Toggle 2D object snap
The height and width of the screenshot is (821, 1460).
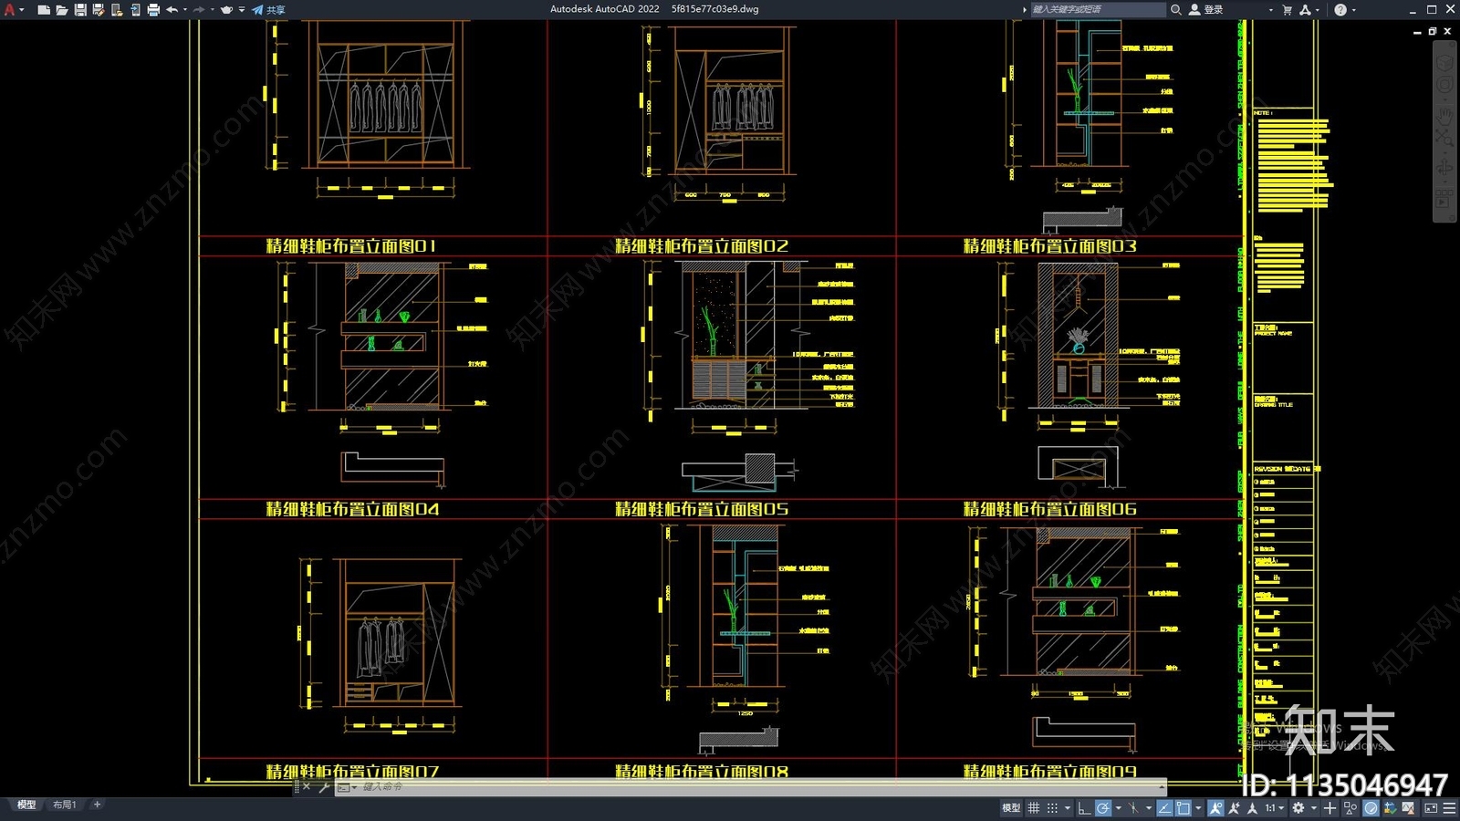tap(1183, 808)
